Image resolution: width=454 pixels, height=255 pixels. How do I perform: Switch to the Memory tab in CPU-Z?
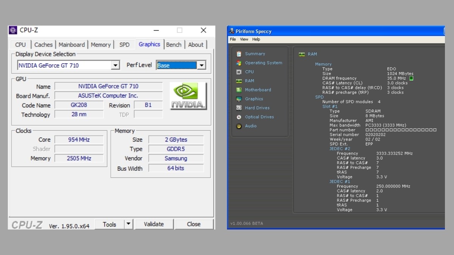(101, 45)
